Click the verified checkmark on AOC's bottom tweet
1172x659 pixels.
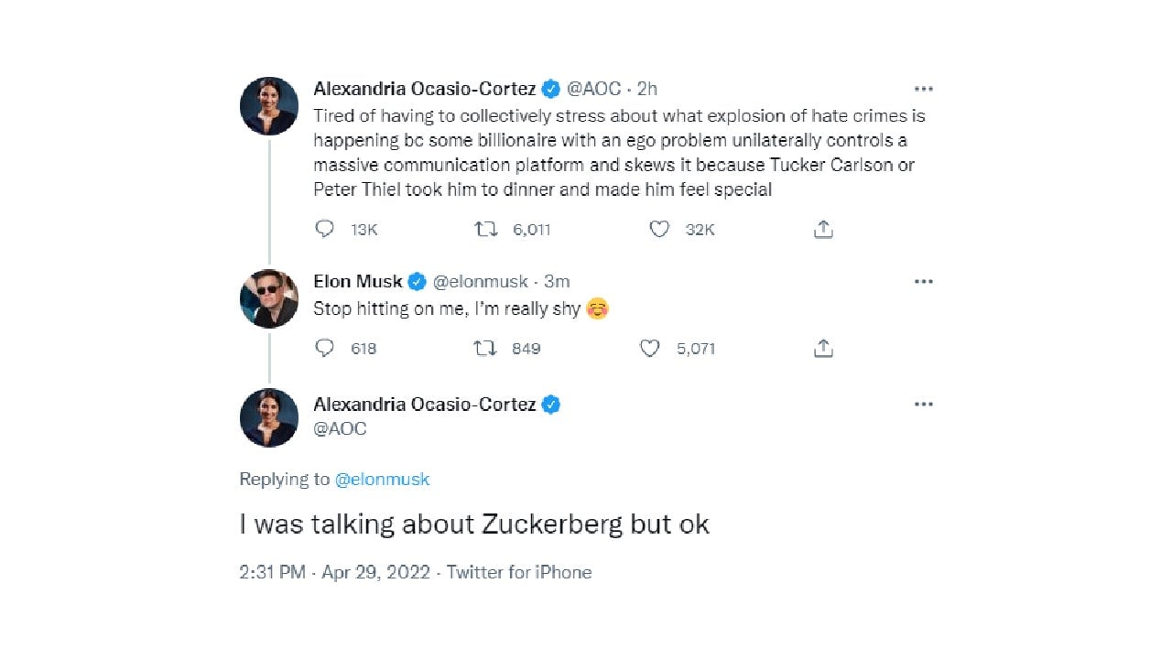(550, 403)
